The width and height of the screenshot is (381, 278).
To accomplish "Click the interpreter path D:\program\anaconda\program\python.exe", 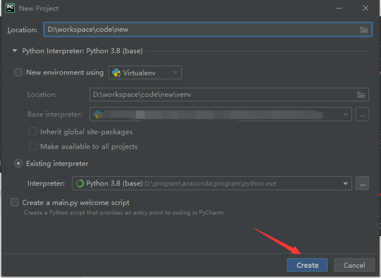I will (210, 183).
